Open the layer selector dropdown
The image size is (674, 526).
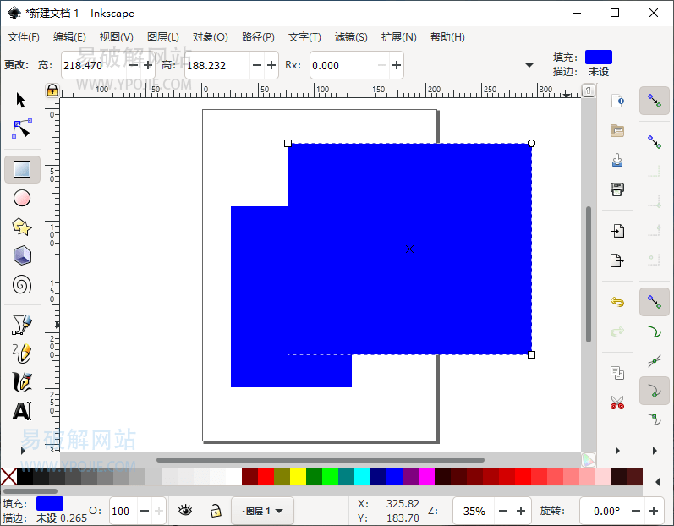click(x=262, y=511)
